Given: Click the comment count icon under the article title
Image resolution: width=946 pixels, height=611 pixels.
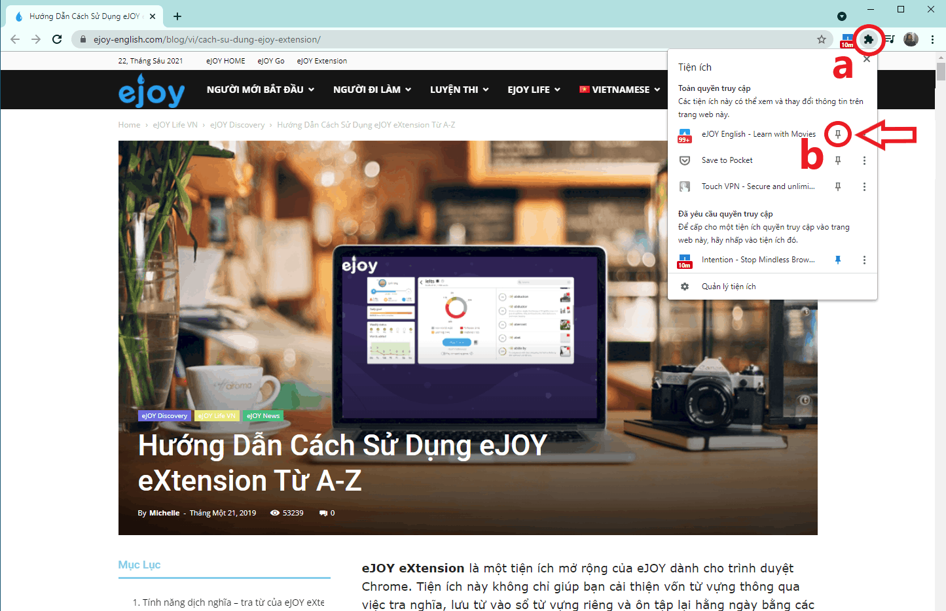Looking at the screenshot, I should [x=321, y=513].
